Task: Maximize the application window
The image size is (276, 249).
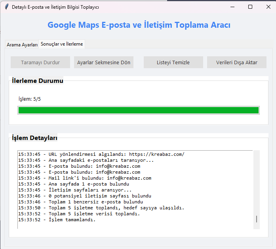Action: click(250, 7)
